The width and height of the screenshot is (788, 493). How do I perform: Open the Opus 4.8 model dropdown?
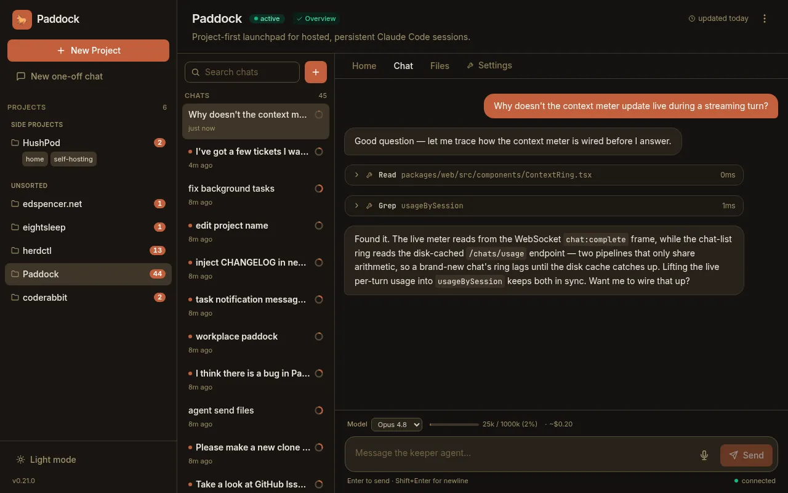396,425
